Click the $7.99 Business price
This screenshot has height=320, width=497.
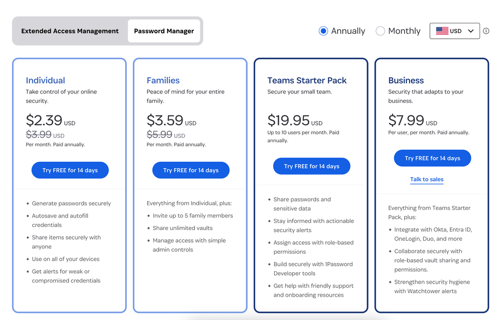[406, 120]
